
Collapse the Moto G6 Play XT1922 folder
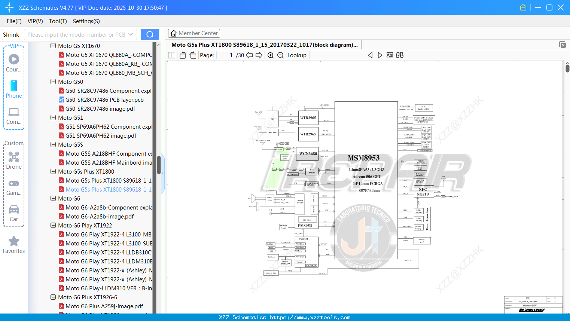(53, 225)
